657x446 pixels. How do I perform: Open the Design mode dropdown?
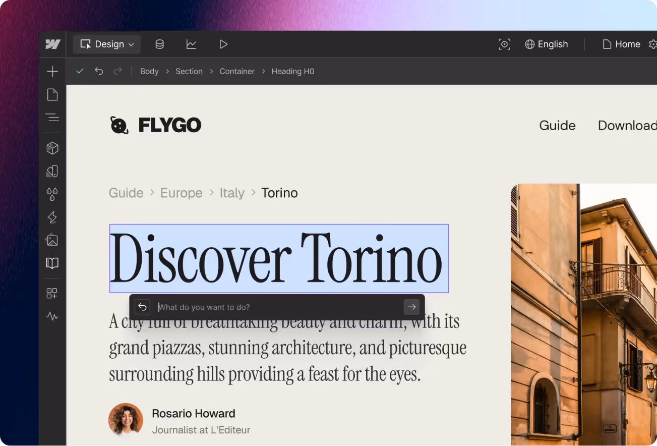pyautogui.click(x=107, y=44)
